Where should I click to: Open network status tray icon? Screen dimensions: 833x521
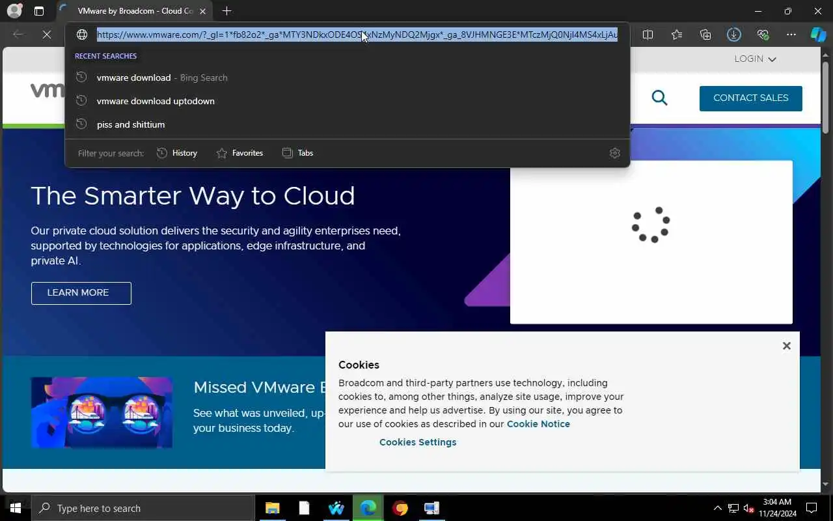[x=733, y=508]
